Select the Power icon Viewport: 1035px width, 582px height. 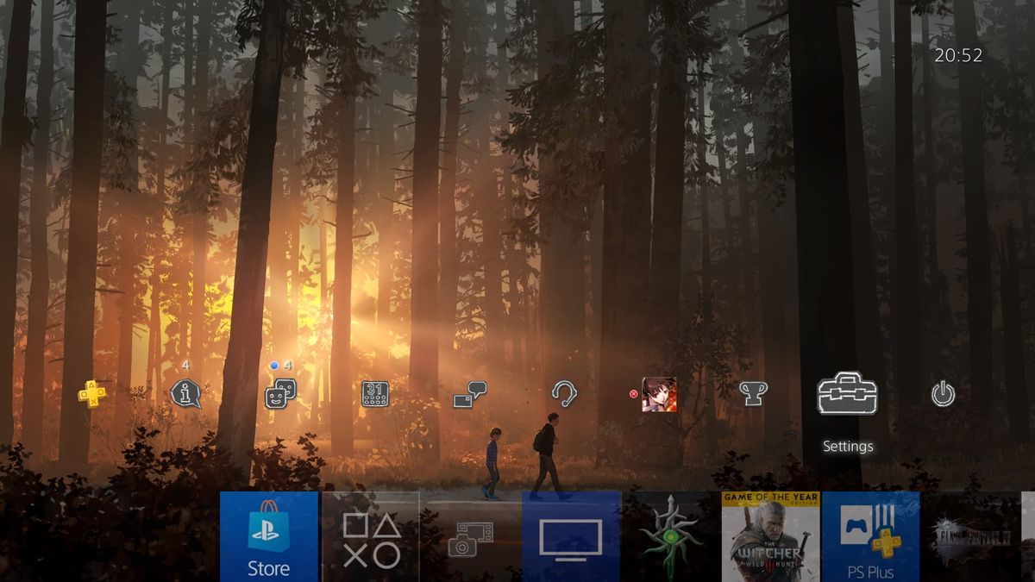[x=943, y=395]
